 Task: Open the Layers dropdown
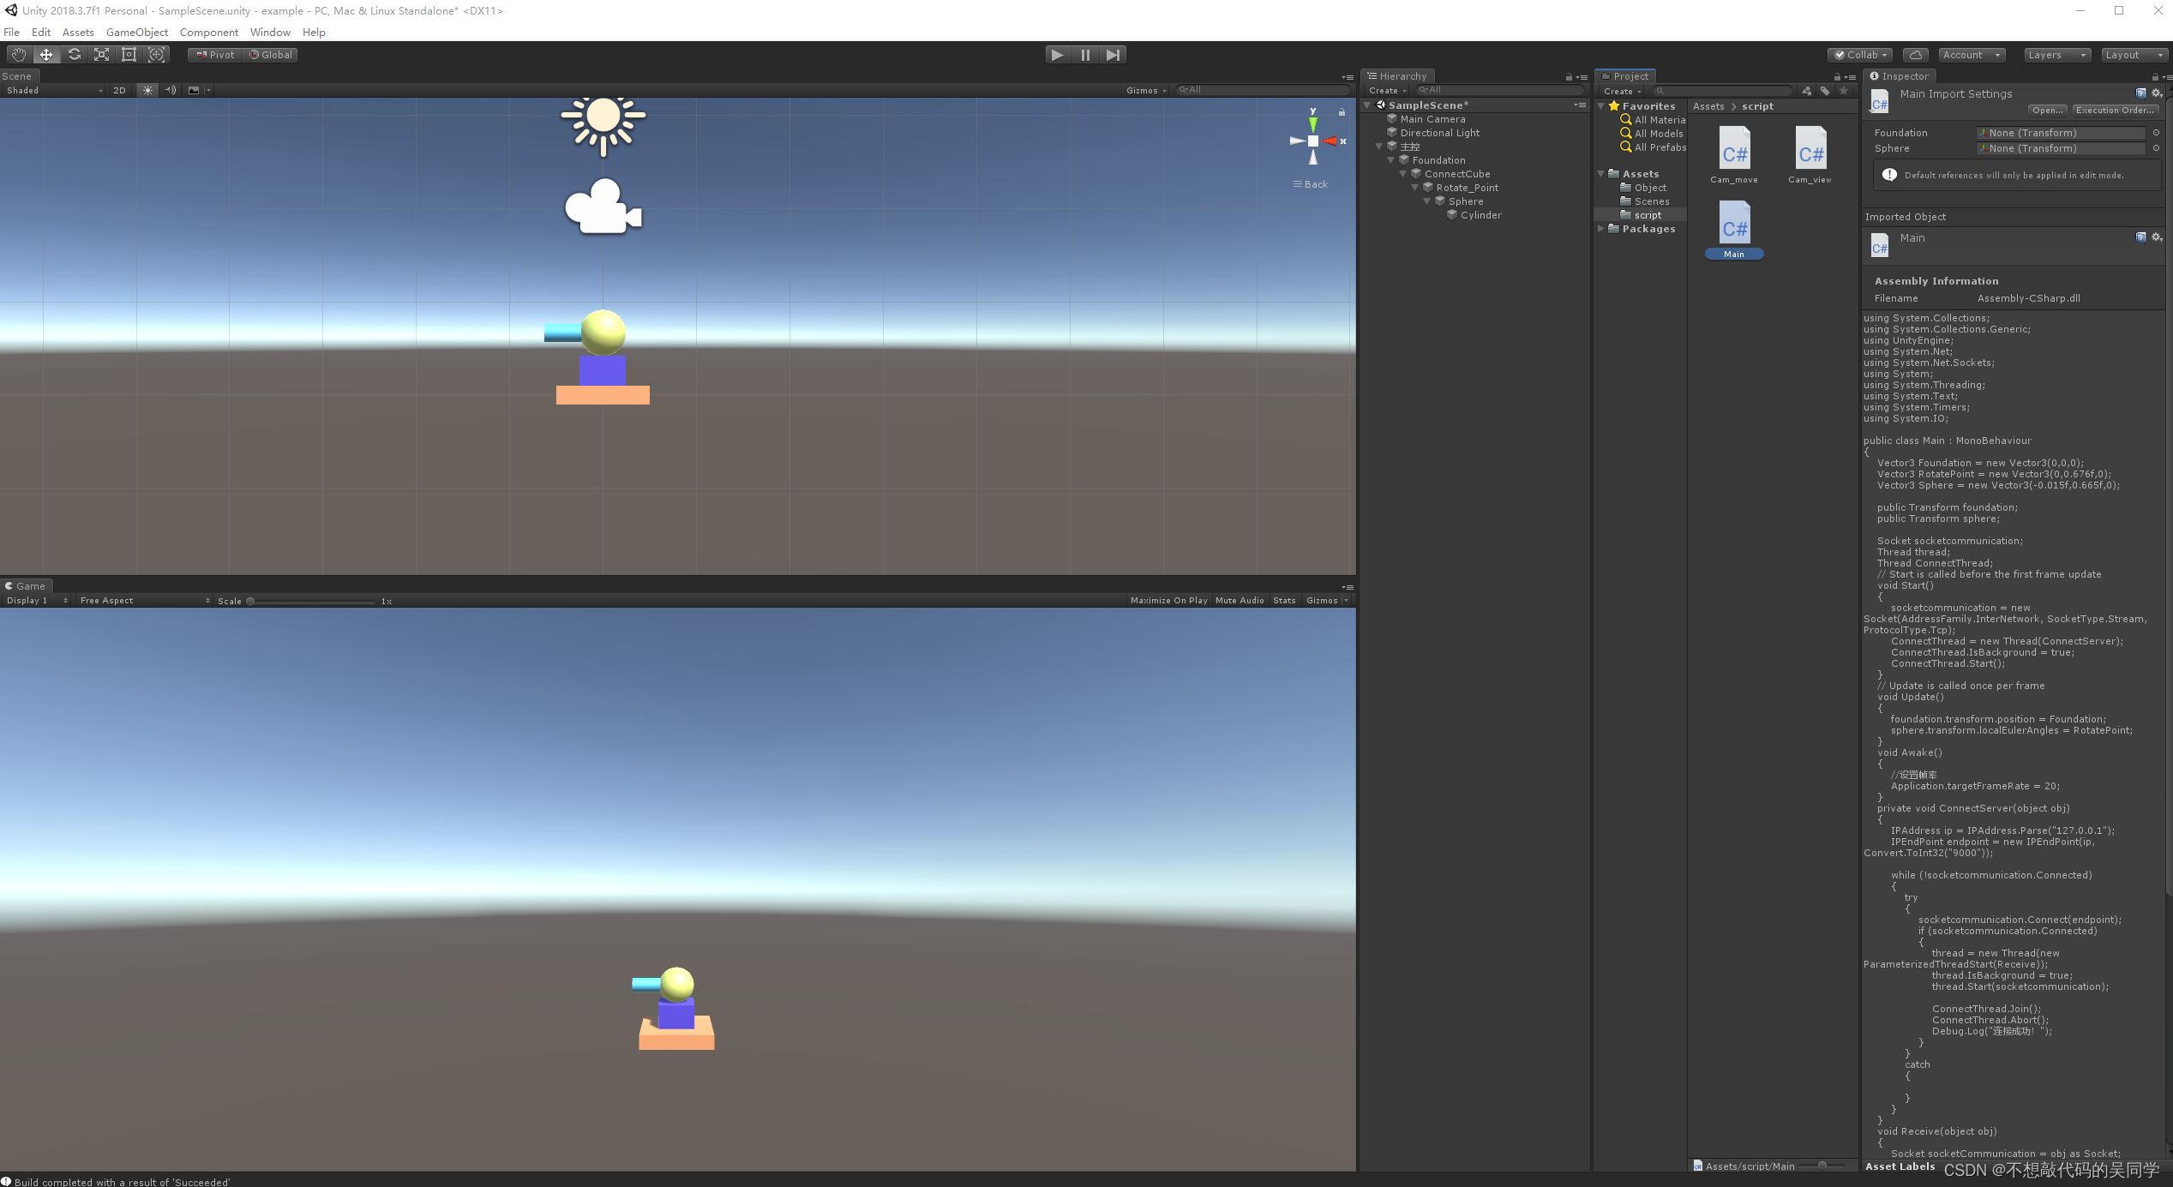point(2056,55)
